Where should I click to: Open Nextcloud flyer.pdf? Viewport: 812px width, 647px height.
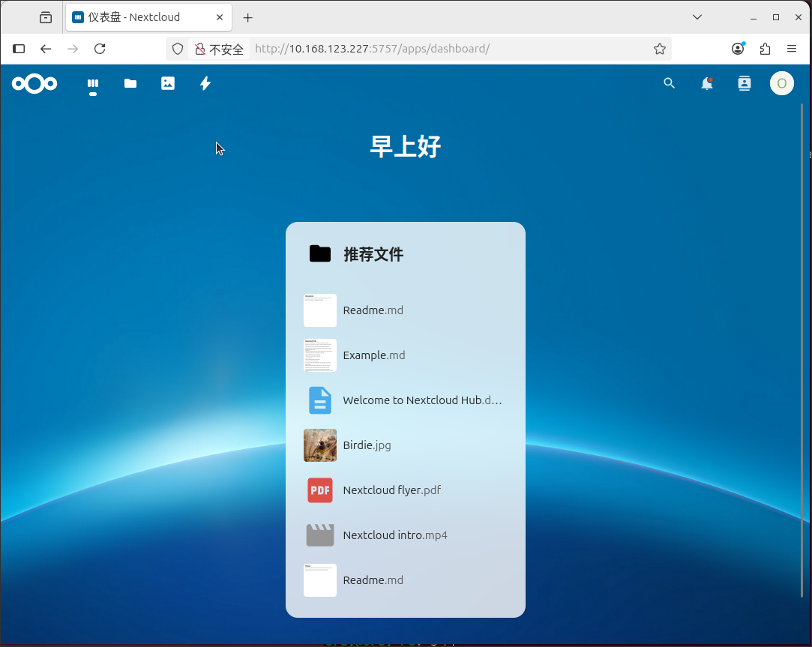tap(406, 490)
